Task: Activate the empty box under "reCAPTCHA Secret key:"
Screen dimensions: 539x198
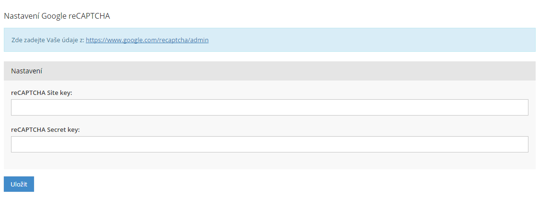Action: click(x=269, y=144)
